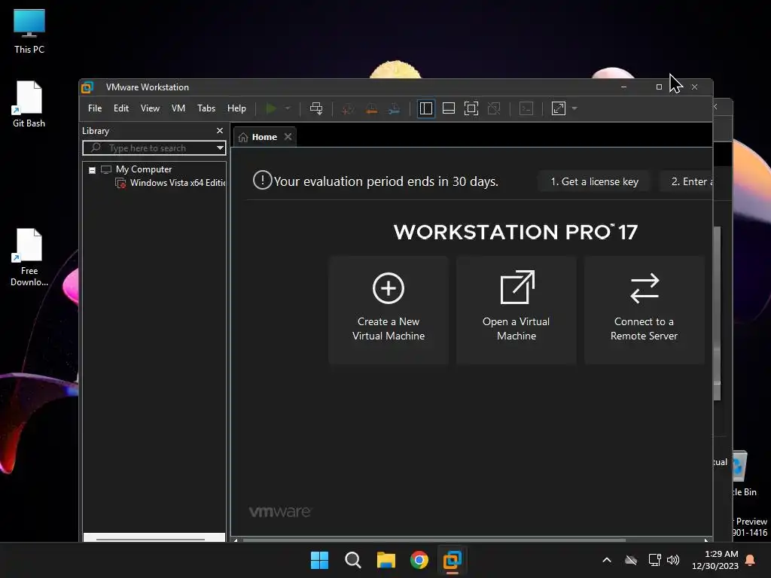This screenshot has width=771, height=578.
Task: Click Send Ctrl+Alt+Del toolbar icon
Action: [x=316, y=108]
